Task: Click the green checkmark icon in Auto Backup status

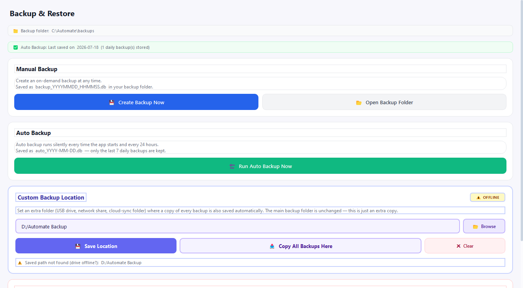Action: pos(16,47)
